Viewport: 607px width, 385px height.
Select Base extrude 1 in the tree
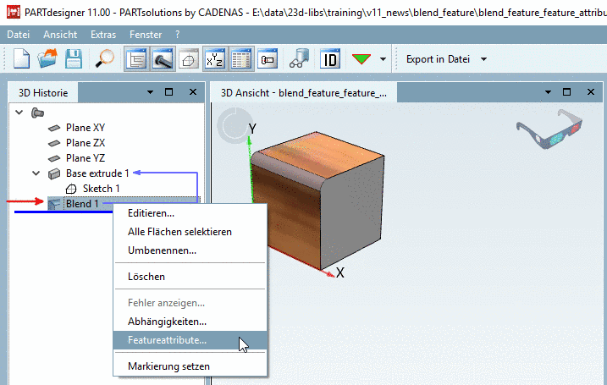97,173
